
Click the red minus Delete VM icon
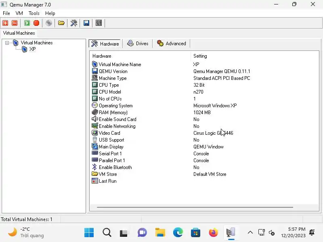pyautogui.click(x=15, y=23)
